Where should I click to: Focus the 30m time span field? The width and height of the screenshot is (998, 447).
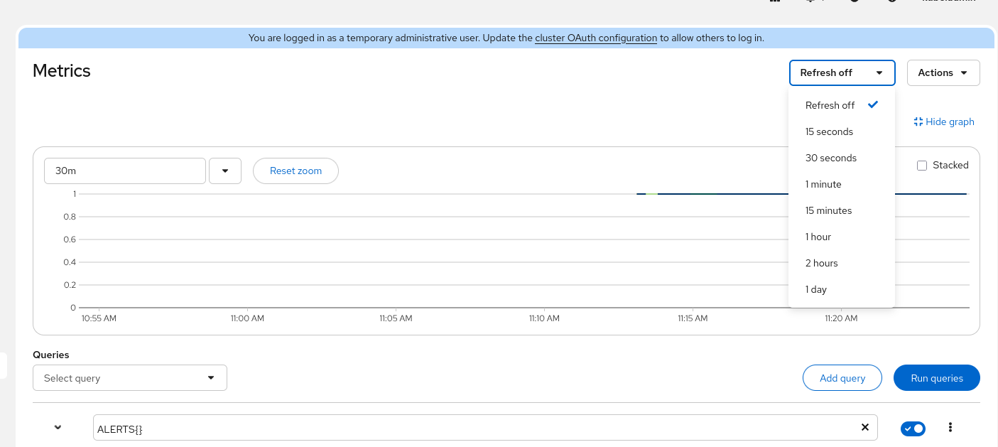pyautogui.click(x=125, y=171)
